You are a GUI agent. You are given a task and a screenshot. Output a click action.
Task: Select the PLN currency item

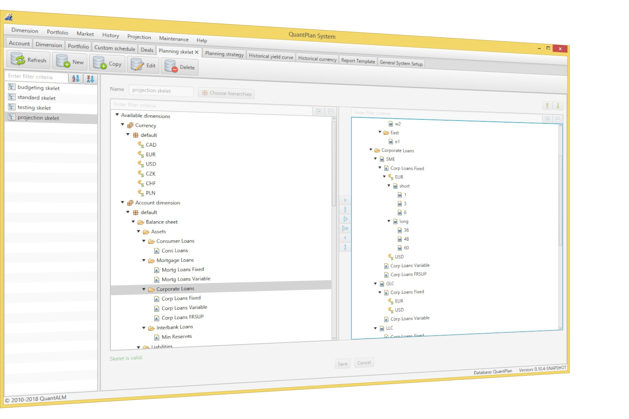(150, 193)
